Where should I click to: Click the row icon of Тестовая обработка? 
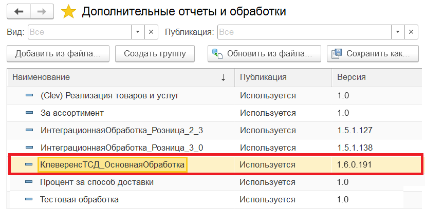pos(29,200)
